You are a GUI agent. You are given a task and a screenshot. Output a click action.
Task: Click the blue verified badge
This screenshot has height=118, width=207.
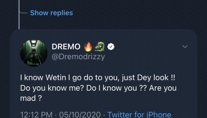click(111, 47)
